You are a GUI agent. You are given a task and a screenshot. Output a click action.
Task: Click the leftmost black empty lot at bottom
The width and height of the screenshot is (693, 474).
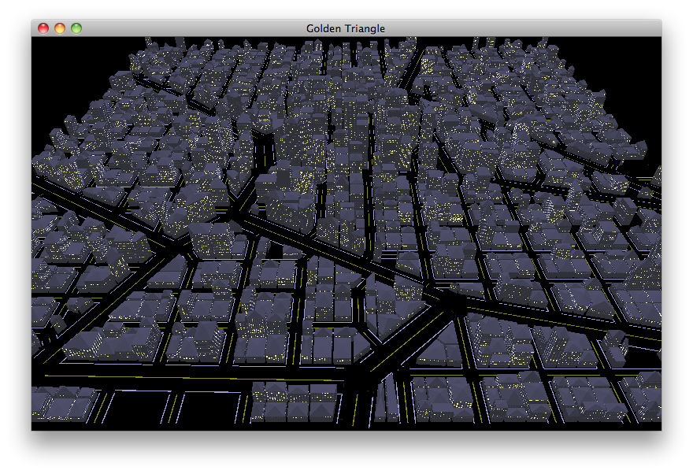pos(65,404)
